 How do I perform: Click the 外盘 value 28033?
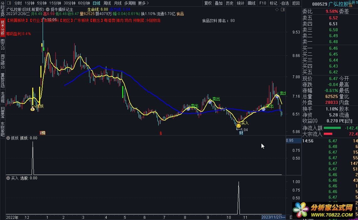[x=332, y=103]
